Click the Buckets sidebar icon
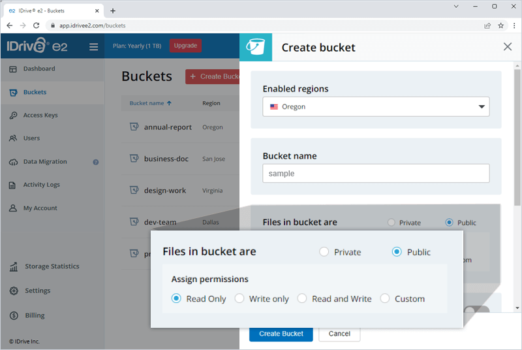This screenshot has height=350, width=522. 13,92
